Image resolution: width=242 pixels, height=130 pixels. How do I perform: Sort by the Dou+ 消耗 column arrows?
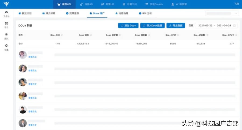[x=91, y=35]
